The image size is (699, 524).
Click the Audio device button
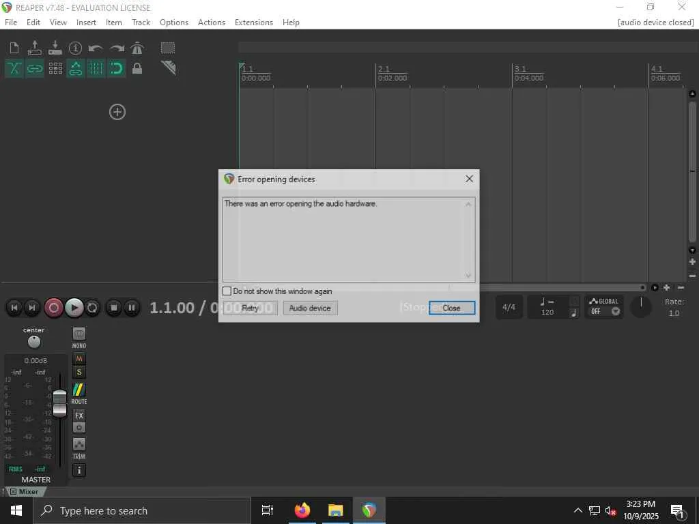click(310, 308)
